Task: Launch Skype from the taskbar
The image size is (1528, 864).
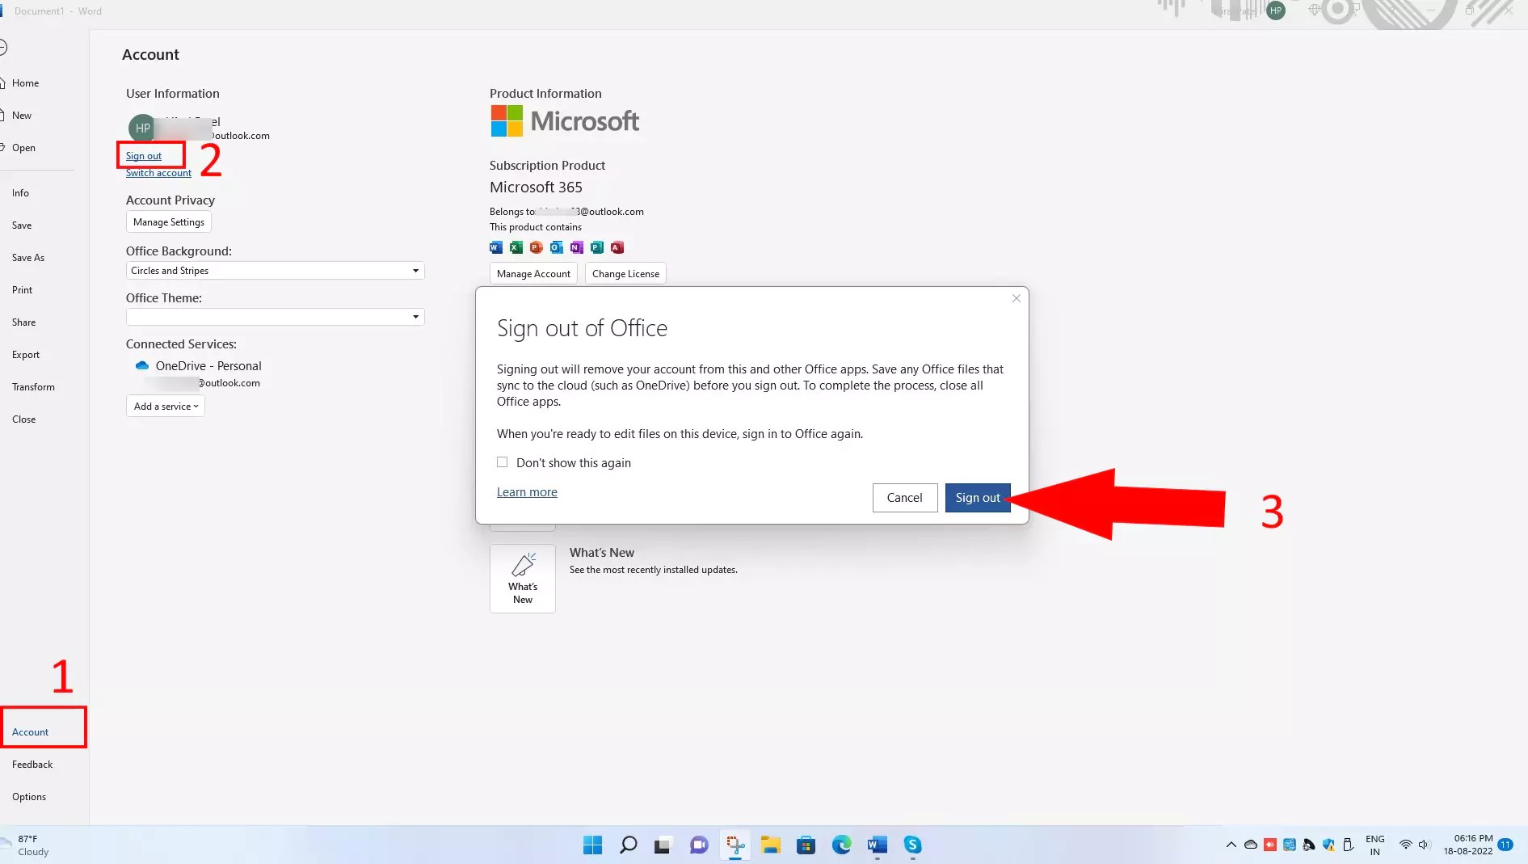Action: coord(911,845)
